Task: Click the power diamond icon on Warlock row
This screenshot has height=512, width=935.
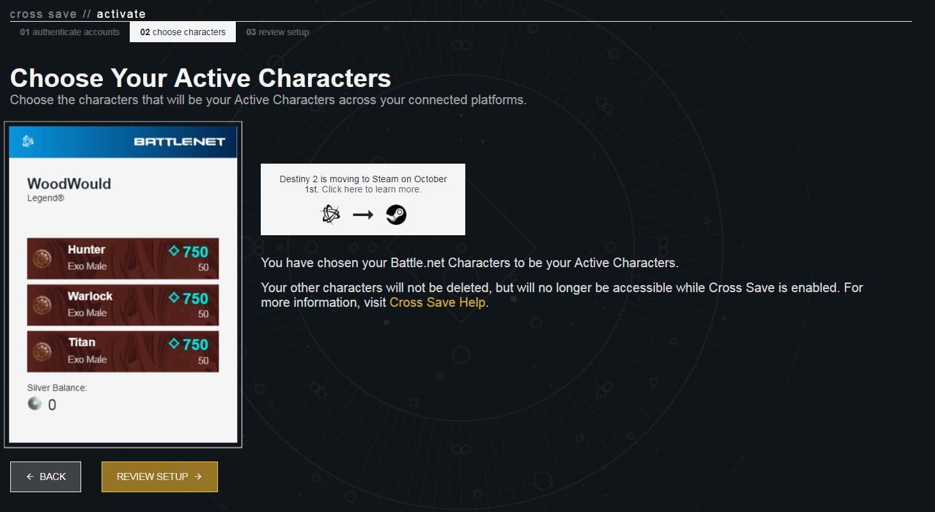Action: [174, 298]
